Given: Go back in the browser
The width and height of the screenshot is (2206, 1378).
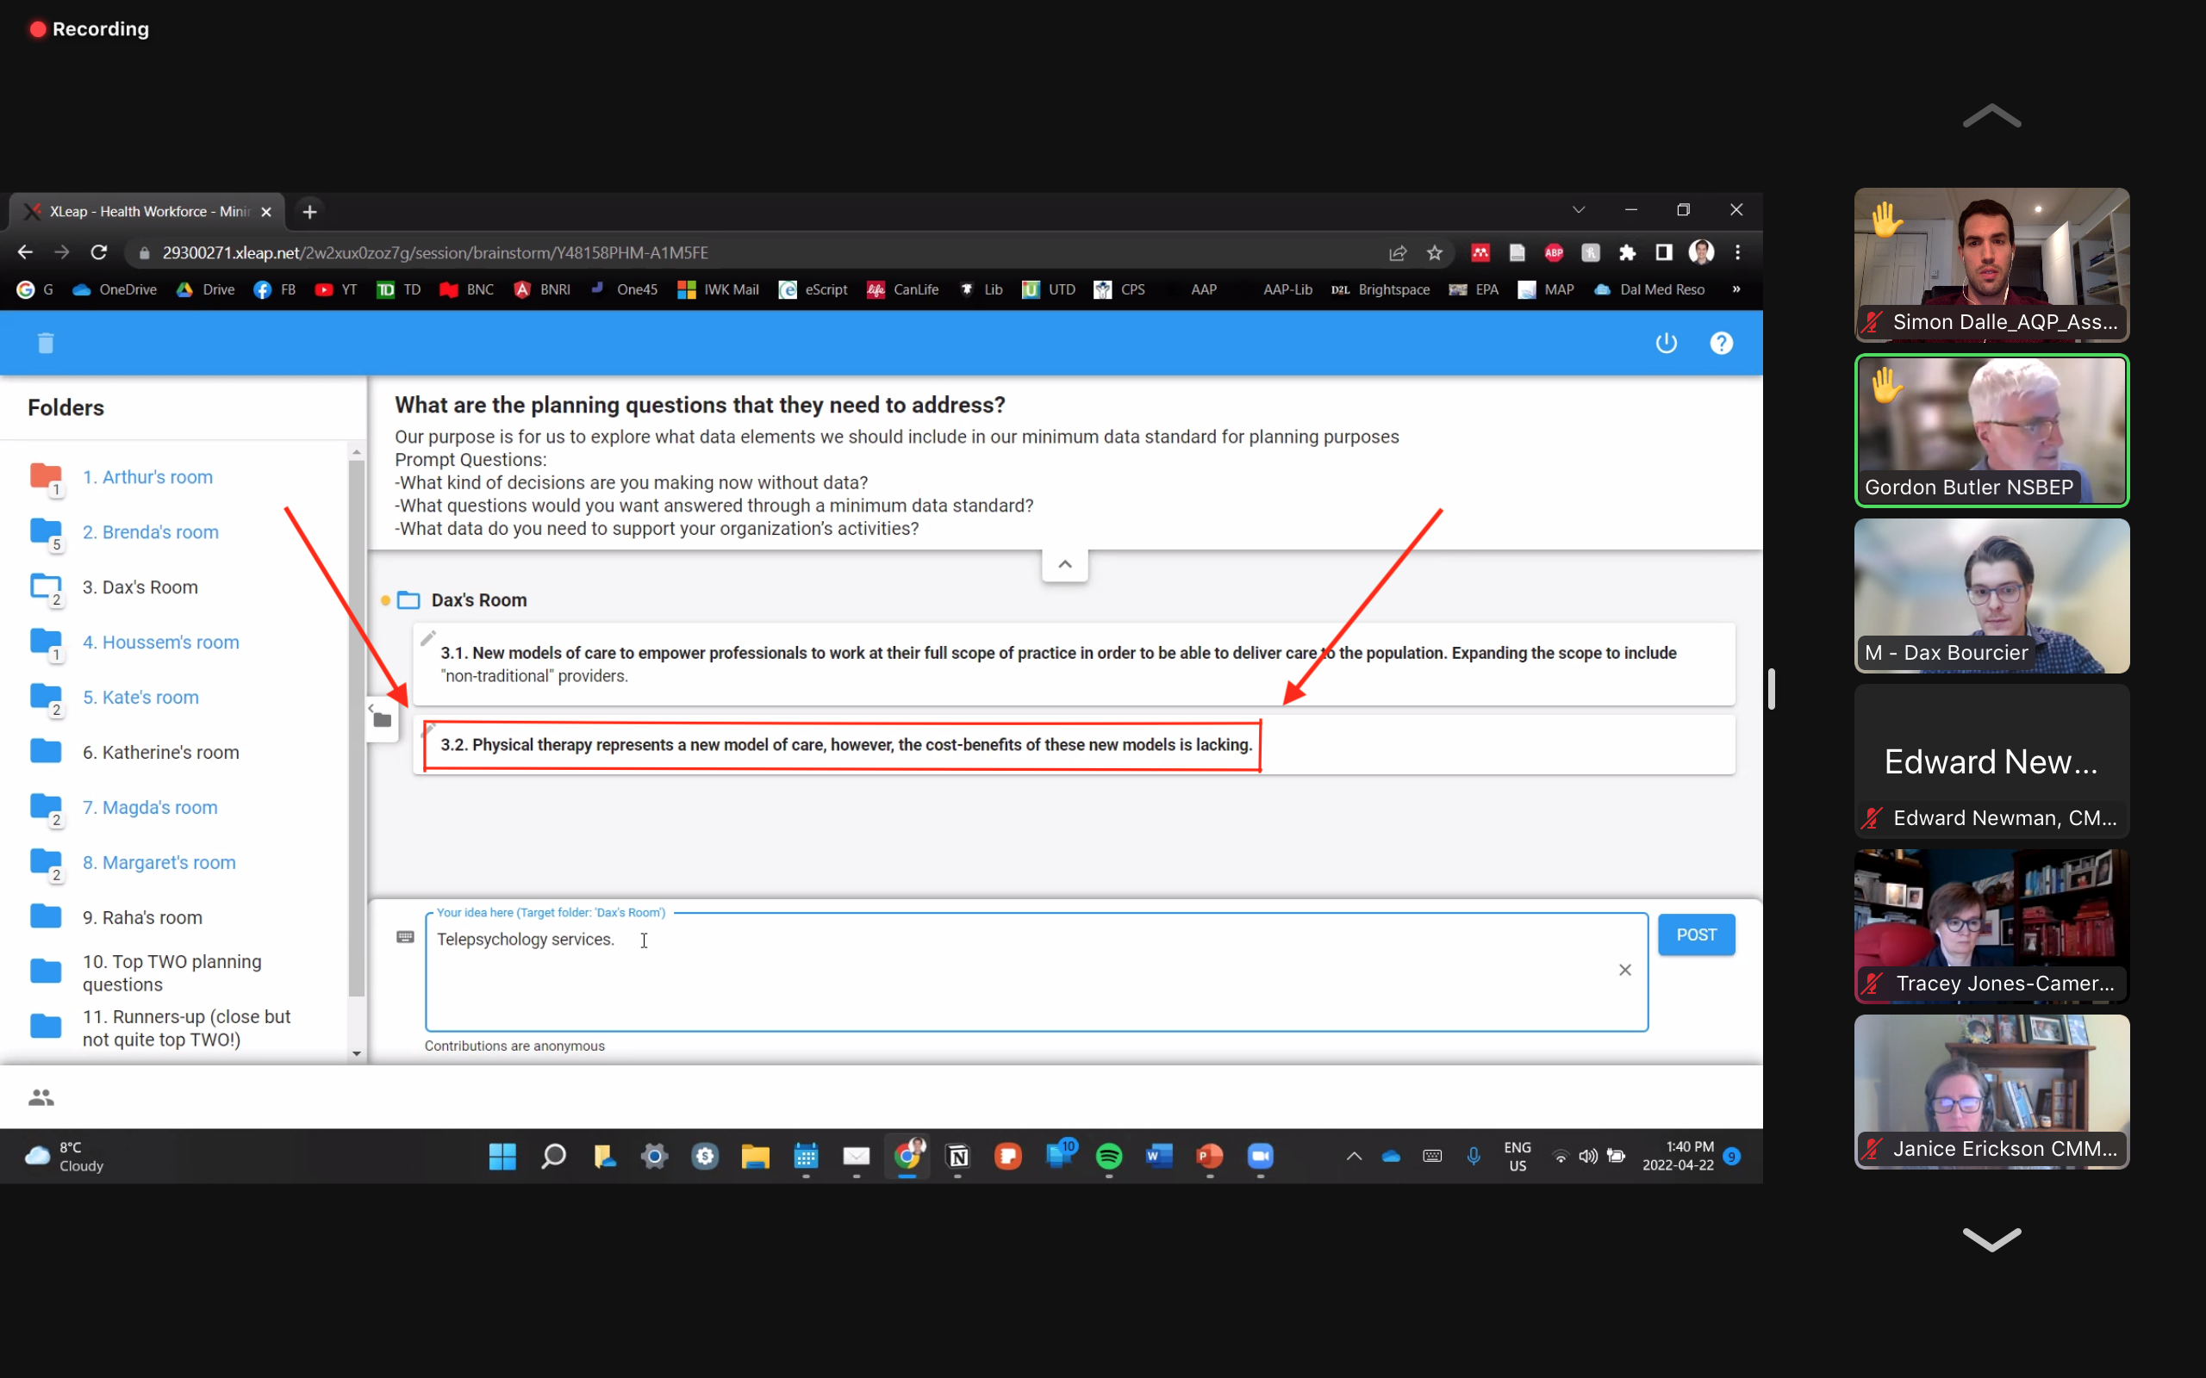Looking at the screenshot, I should [25, 252].
